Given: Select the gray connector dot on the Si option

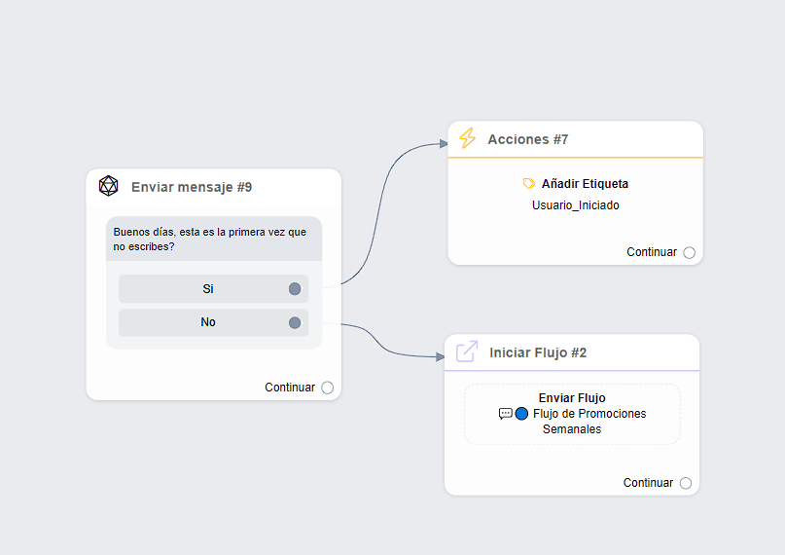Looking at the screenshot, I should click(x=295, y=289).
